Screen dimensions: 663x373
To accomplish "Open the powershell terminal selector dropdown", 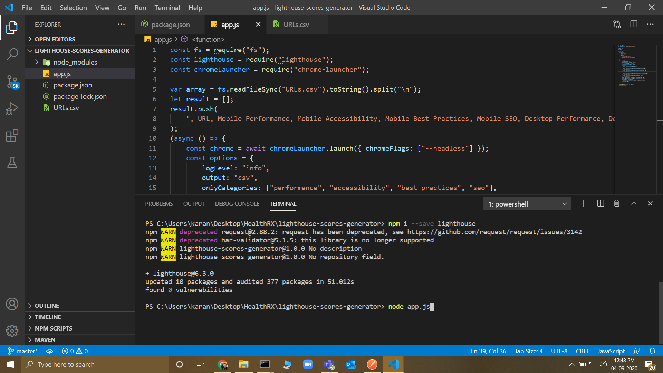I will click(x=527, y=204).
